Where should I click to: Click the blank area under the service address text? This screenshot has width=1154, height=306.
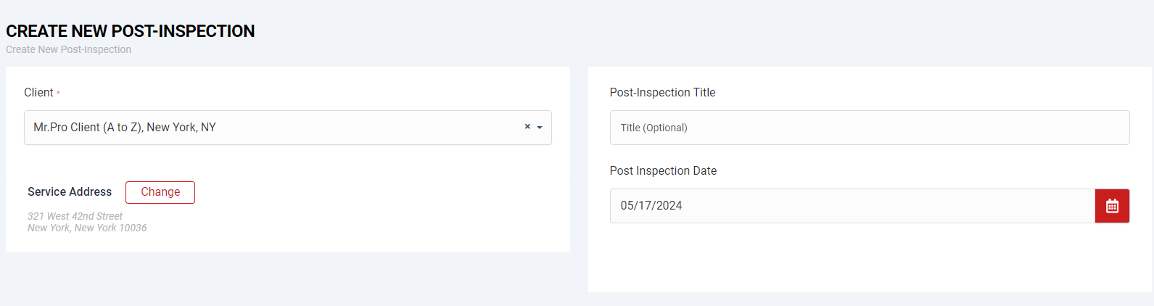[218, 243]
